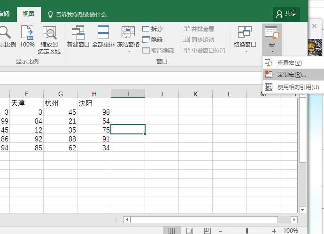The image size is (324, 234).
Task: Click cell with value 98
Action: click(x=94, y=112)
